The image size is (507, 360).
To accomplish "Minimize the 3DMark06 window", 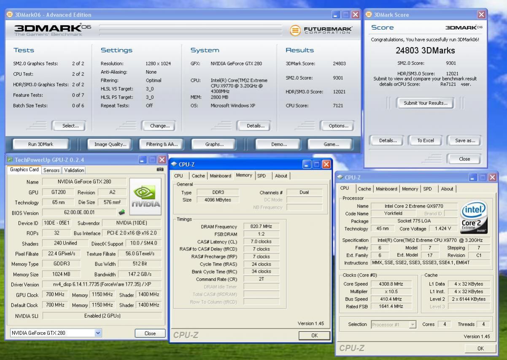I will pyautogui.click(x=336, y=15).
